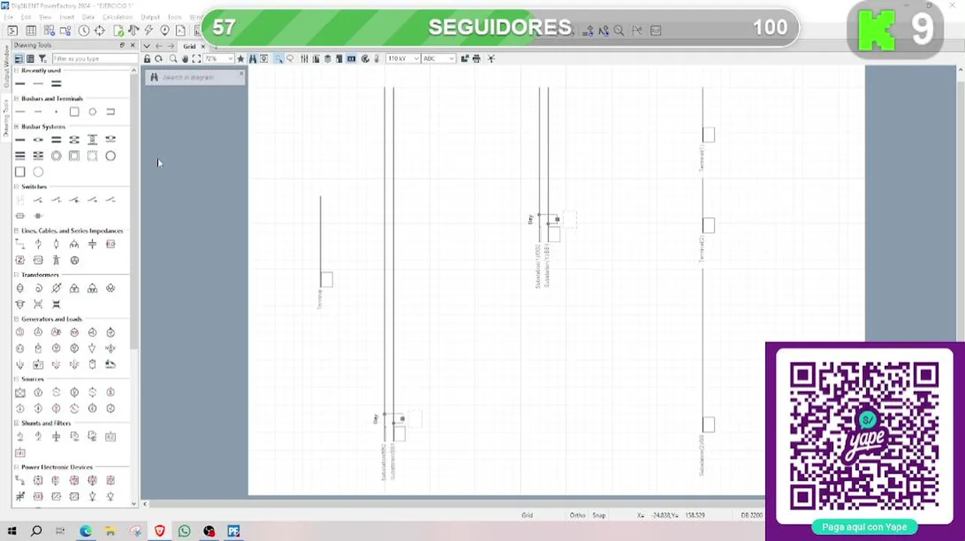This screenshot has height=541, width=965.
Task: Toggle Ortho mode in status bar
Action: point(577,515)
